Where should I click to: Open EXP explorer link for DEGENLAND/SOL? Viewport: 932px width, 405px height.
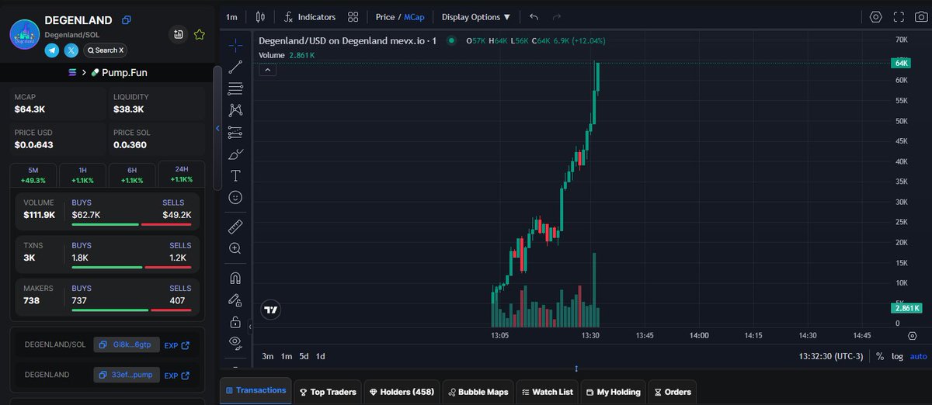[177, 345]
